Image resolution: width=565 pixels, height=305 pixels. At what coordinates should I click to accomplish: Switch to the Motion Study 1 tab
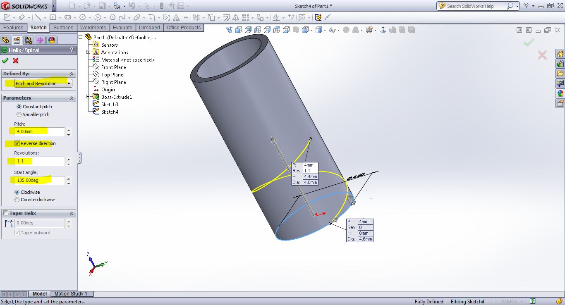[71, 294]
